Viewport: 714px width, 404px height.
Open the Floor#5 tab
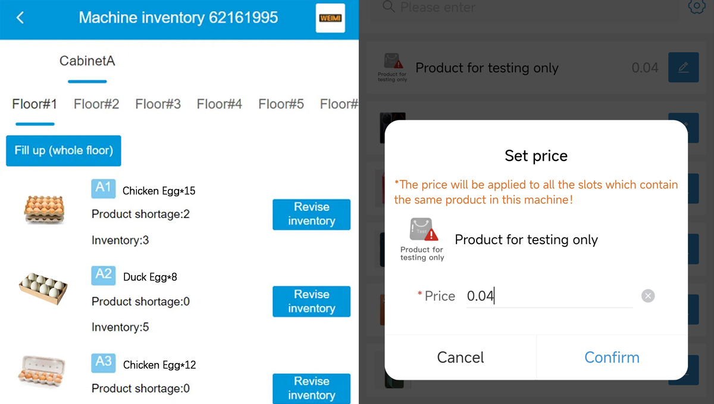click(x=281, y=104)
